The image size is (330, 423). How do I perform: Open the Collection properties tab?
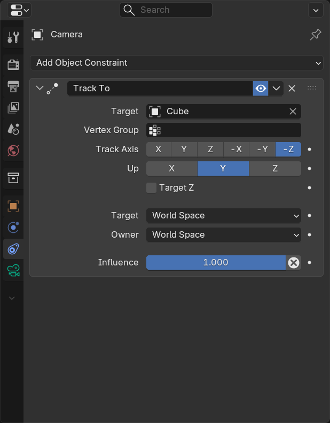tap(13, 178)
